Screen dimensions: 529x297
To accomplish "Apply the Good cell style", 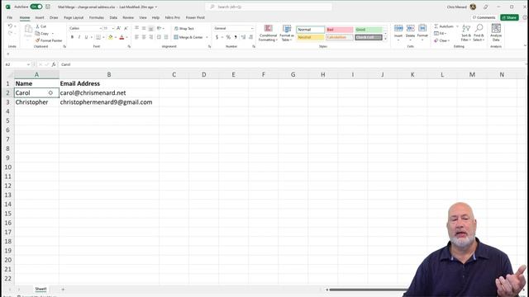I will [369, 30].
